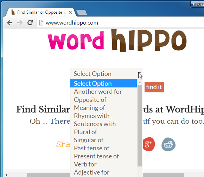The image size is (204, 177).
Task: Reload the WordHippo page
Action: tap(30, 22)
